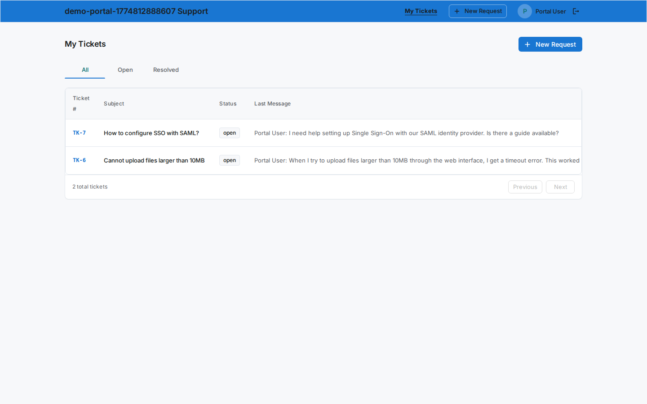Click subject 'How to configure SSO with SAML?'
The image size is (647, 404).
151,133
